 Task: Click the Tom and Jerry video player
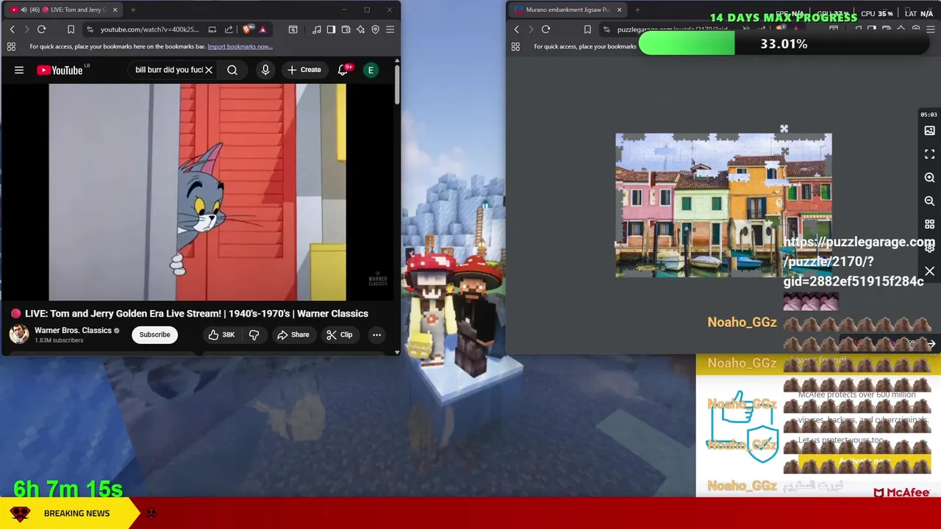(x=197, y=192)
